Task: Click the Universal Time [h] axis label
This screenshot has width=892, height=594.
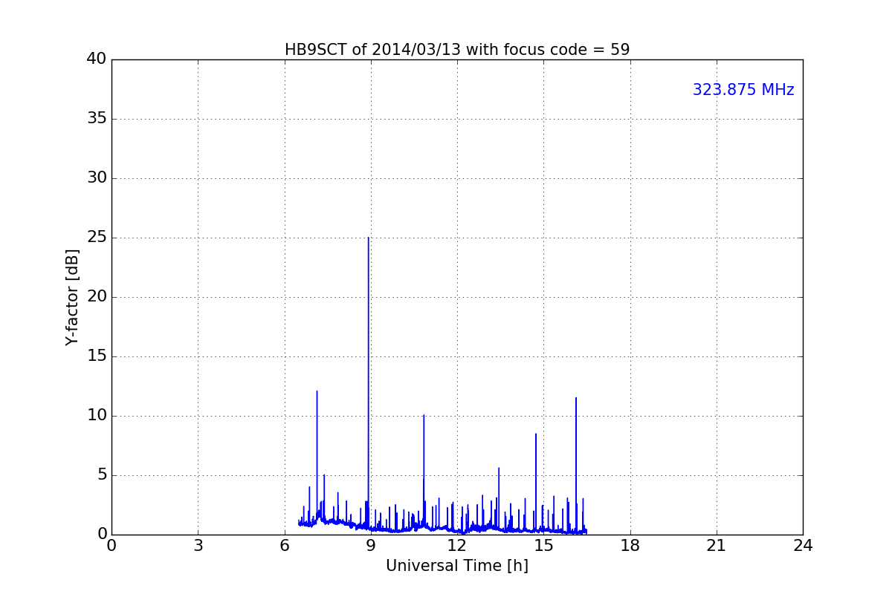Action: tap(457, 566)
